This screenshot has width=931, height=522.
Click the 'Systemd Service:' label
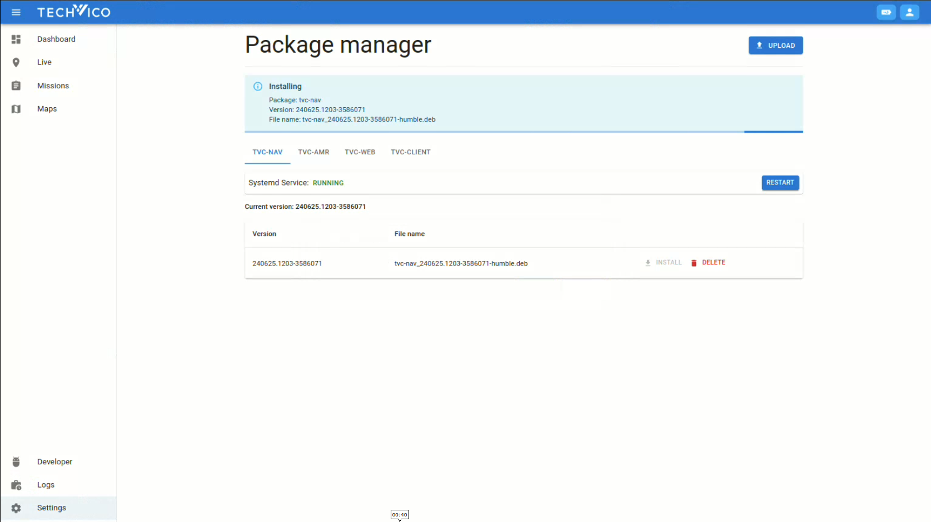pyautogui.click(x=278, y=183)
